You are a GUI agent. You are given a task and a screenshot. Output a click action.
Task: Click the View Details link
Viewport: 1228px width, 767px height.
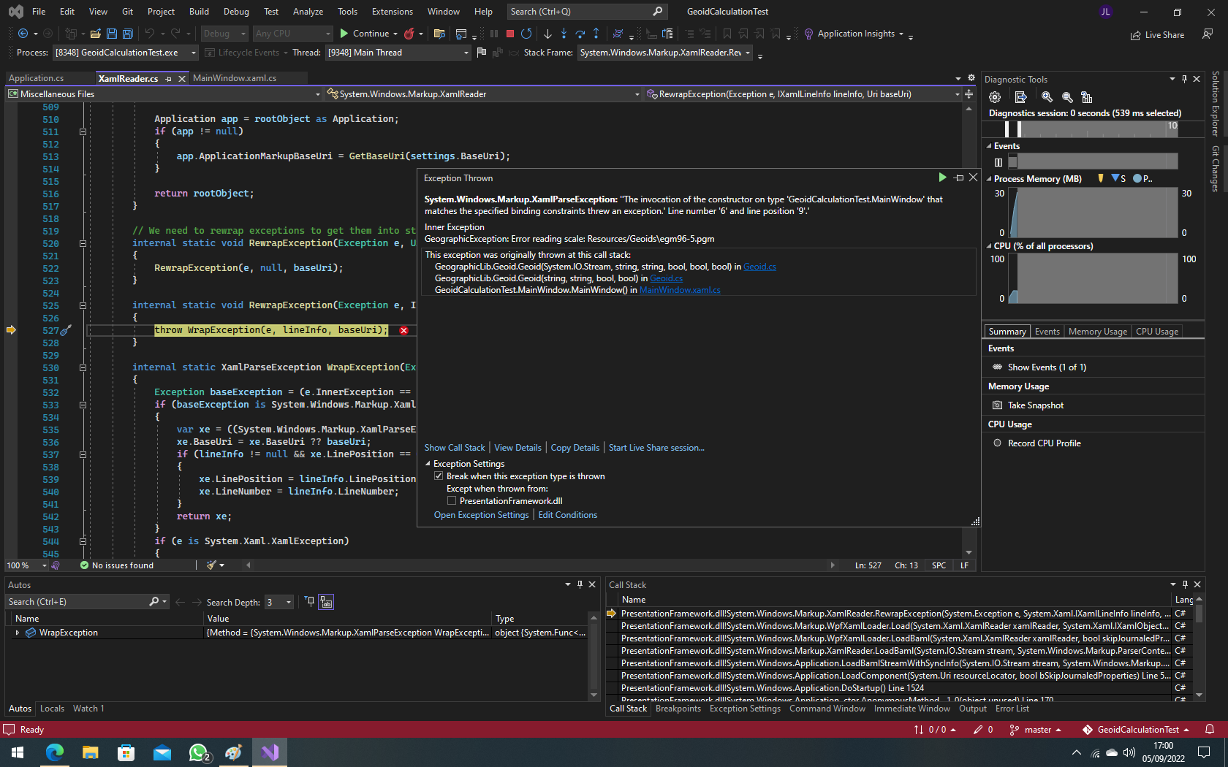coord(518,448)
